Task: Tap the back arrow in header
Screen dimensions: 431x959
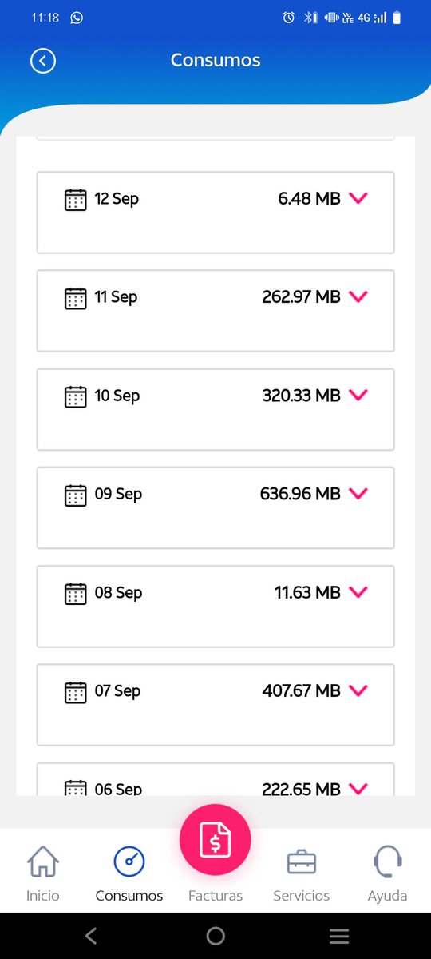Action: pos(43,61)
